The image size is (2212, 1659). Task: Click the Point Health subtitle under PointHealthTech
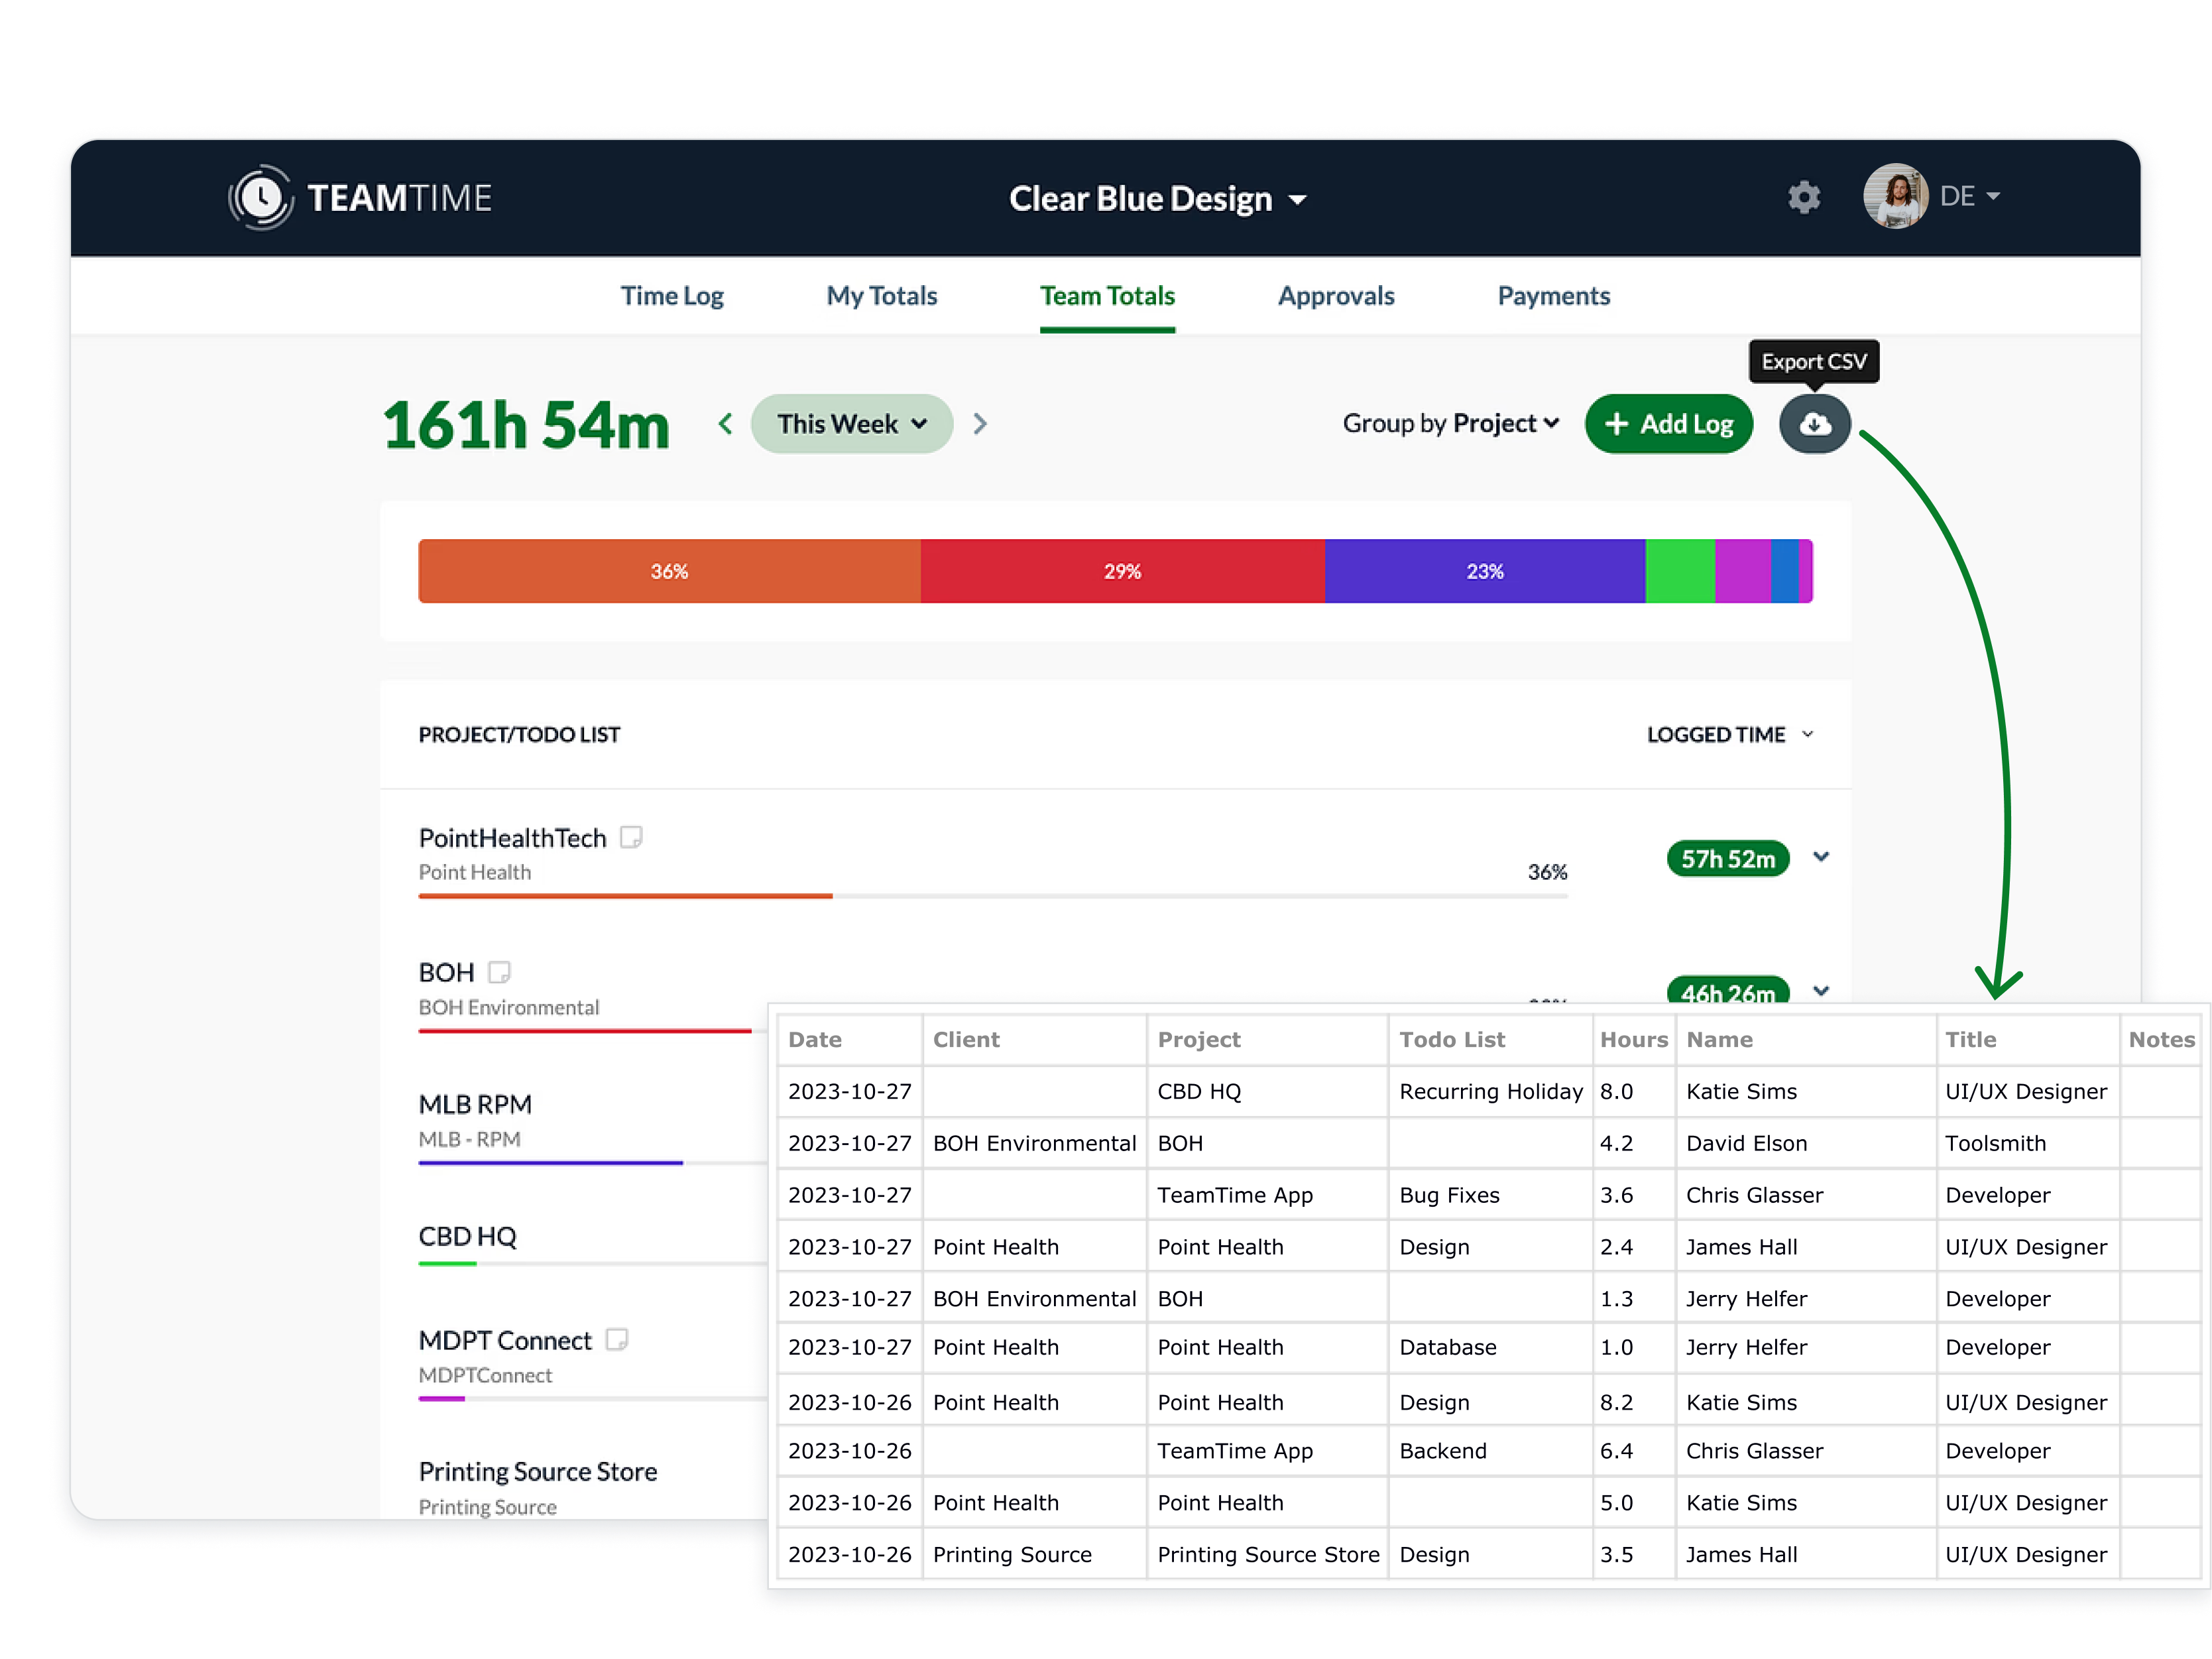(475, 872)
